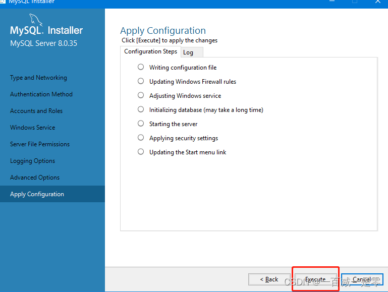The image size is (388, 292).
Task: Open Authentication Method step in sidebar
Action: coord(41,94)
